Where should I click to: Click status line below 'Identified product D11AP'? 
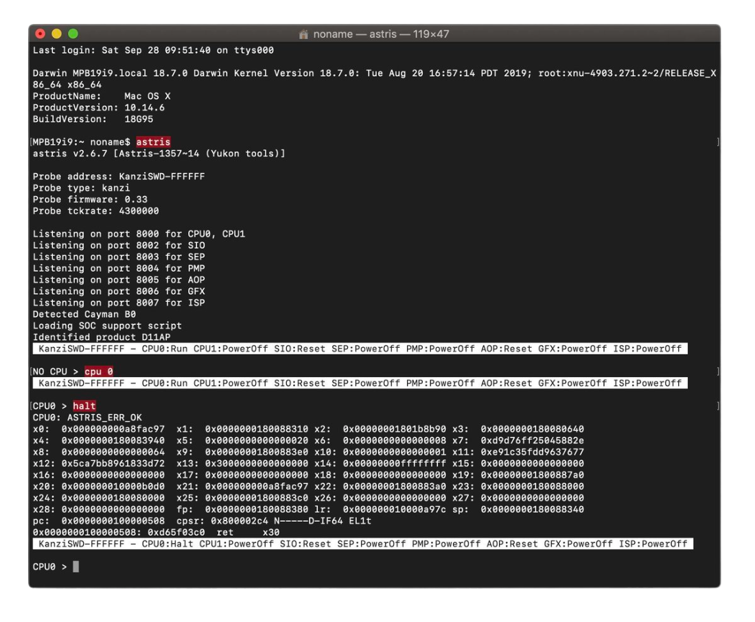[x=360, y=349]
